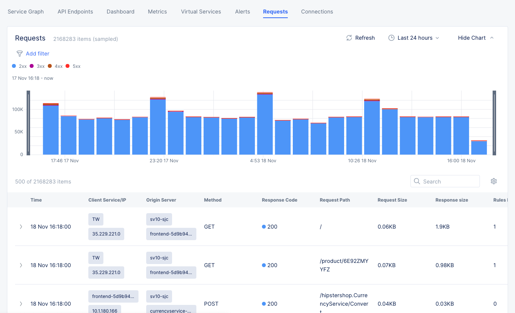Click the 4xx legend indicator
The width and height of the screenshot is (515, 313).
tap(50, 66)
